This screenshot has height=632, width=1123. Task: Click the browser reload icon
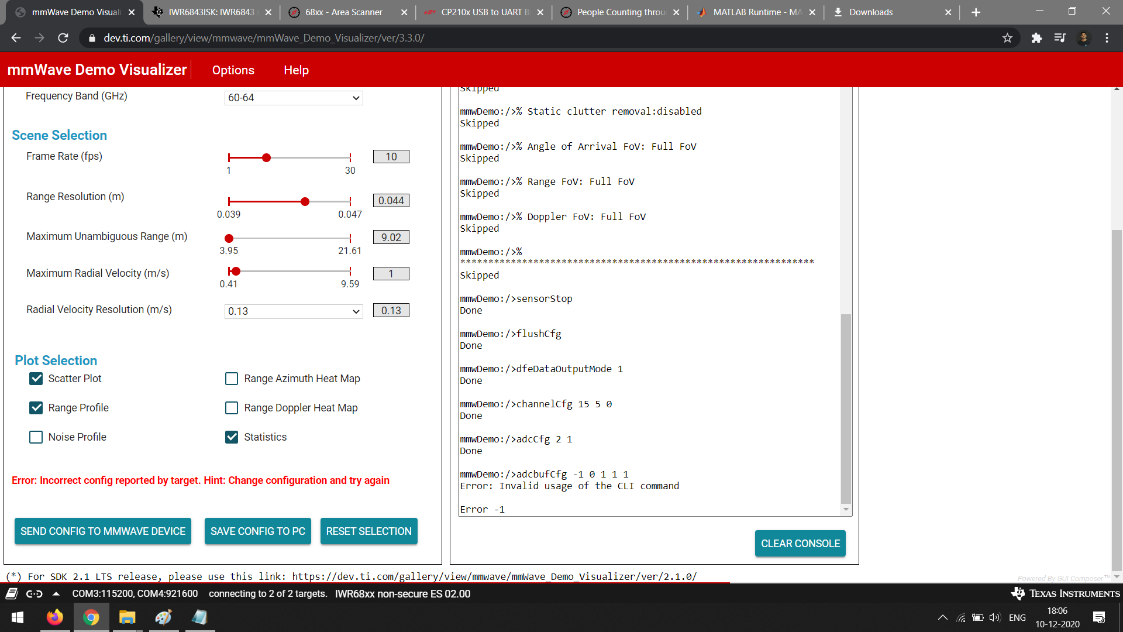tap(63, 38)
